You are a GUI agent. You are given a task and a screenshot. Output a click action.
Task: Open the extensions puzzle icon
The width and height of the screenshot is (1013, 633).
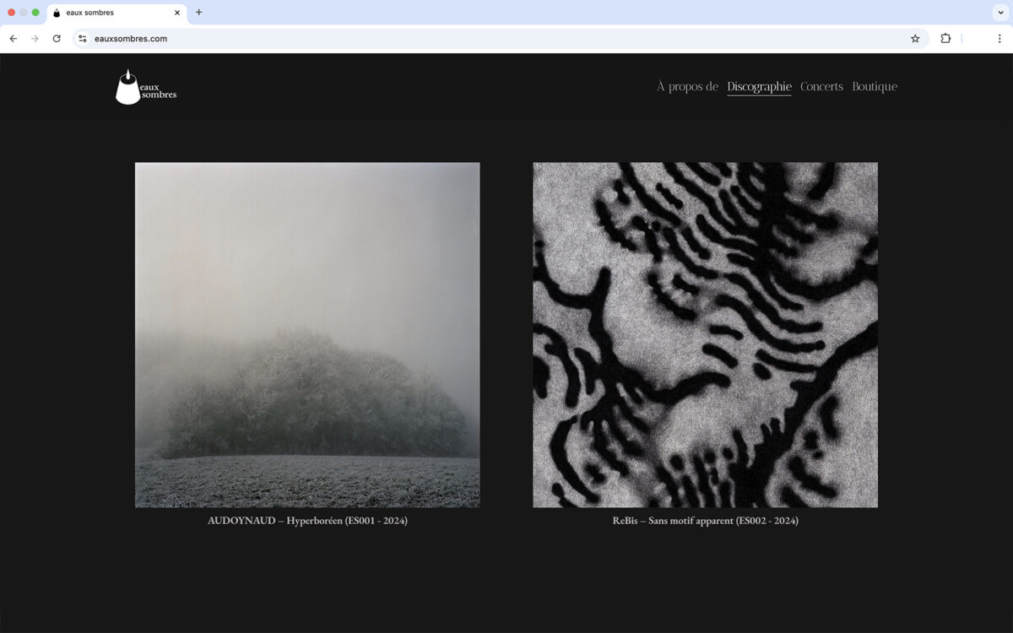coord(945,39)
